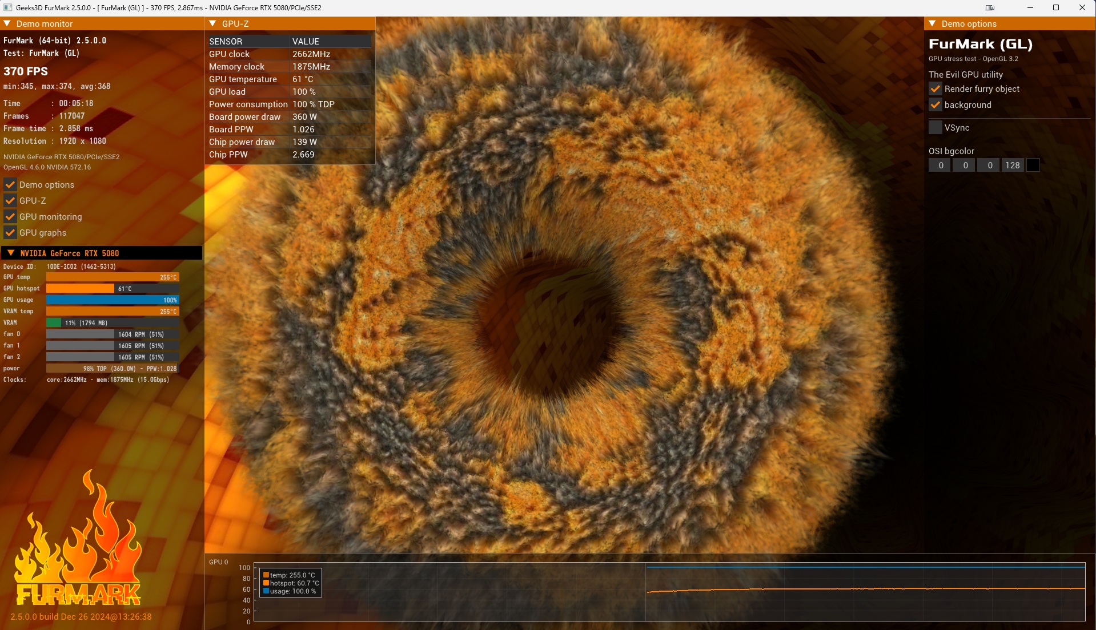Click the GPU 0 graph legend box
The height and width of the screenshot is (630, 1096).
click(x=291, y=583)
